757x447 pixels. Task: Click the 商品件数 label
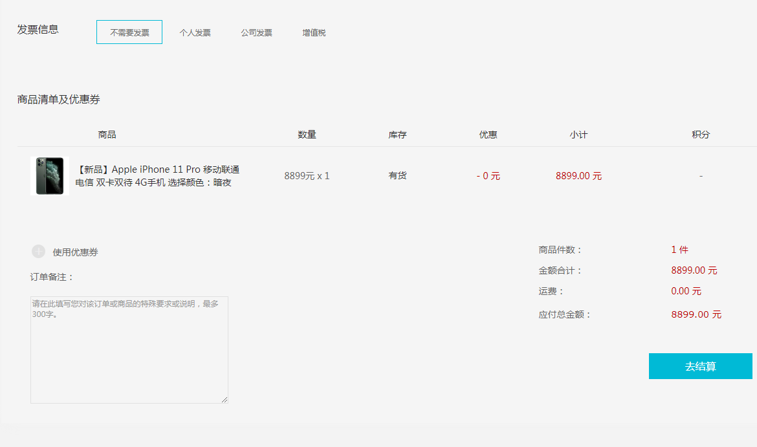point(560,250)
